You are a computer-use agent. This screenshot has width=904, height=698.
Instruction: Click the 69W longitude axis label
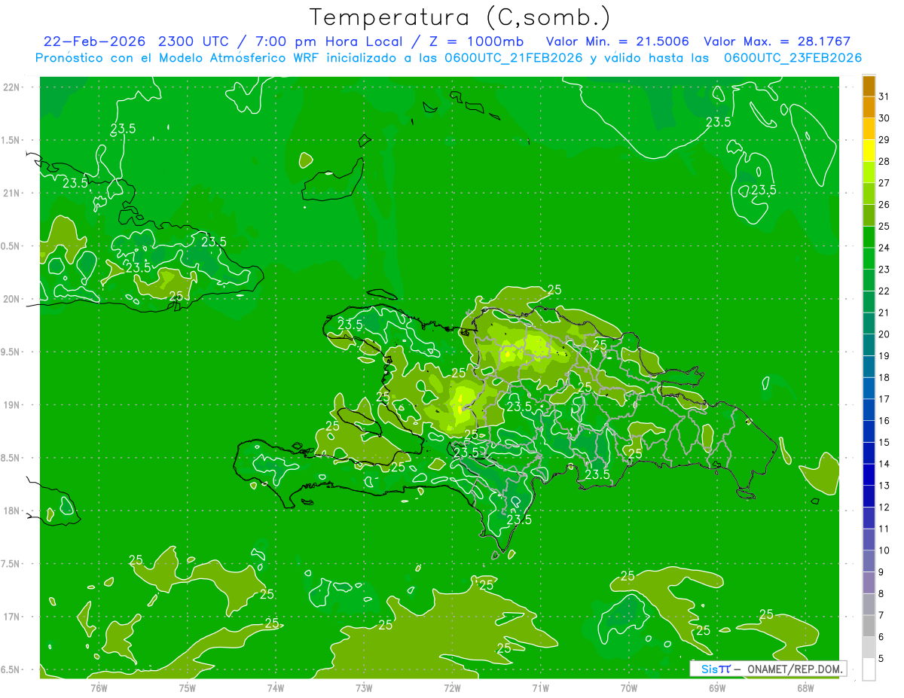pyautogui.click(x=716, y=687)
